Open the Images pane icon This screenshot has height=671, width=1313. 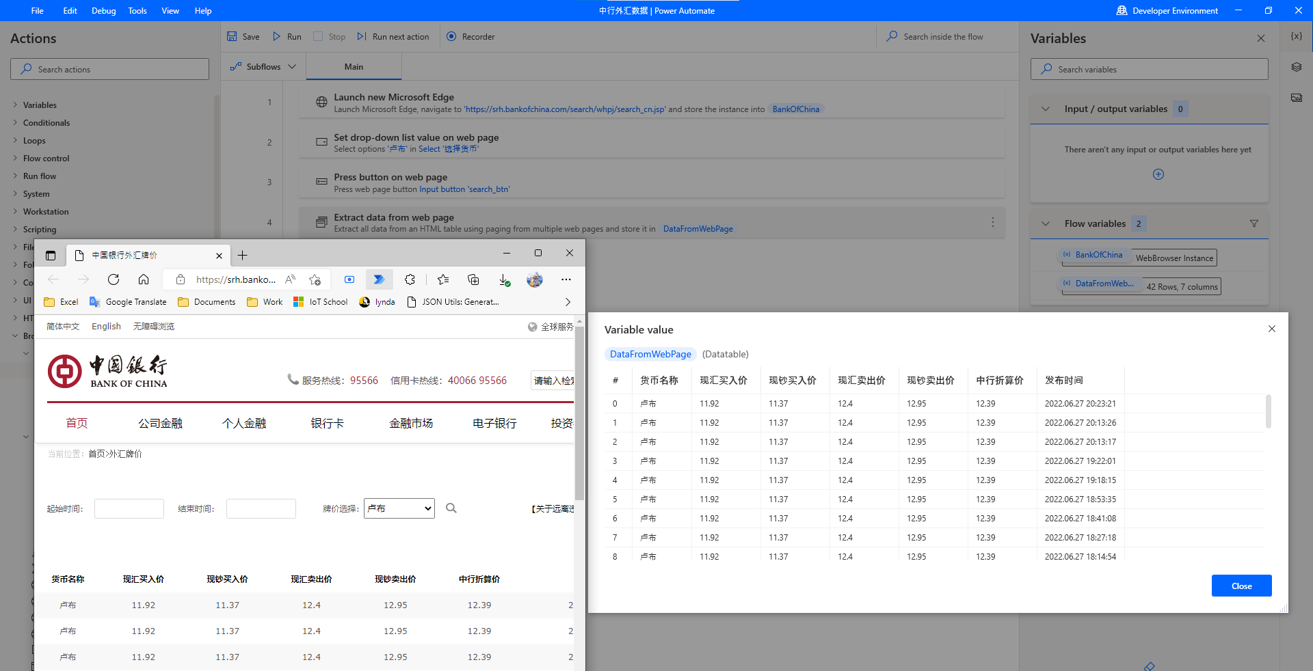coord(1296,98)
